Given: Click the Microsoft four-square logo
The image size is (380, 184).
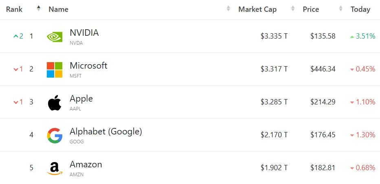Looking at the screenshot, I should (55, 69).
